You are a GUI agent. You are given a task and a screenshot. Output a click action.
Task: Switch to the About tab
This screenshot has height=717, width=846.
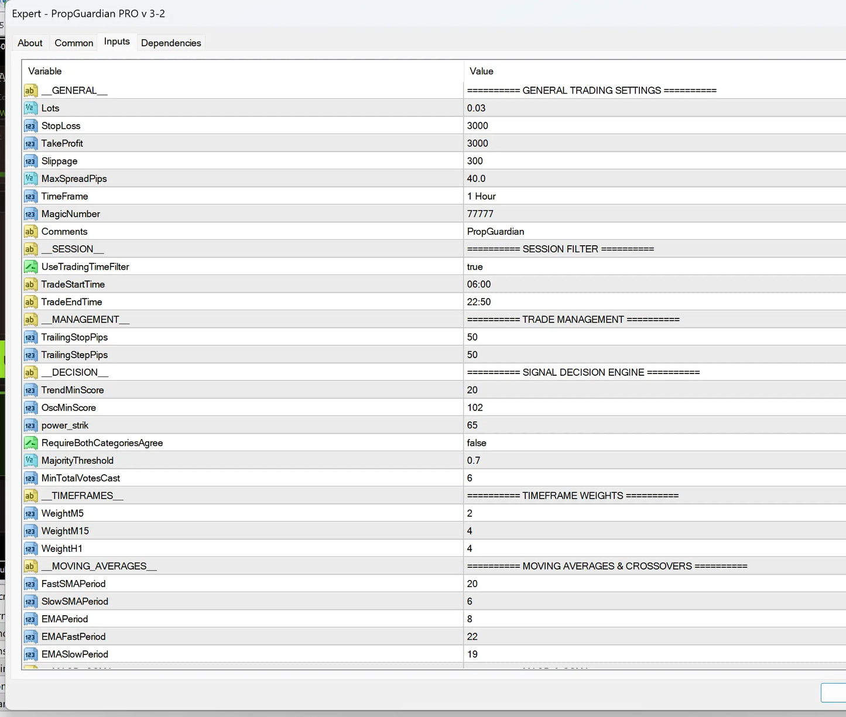coord(30,43)
